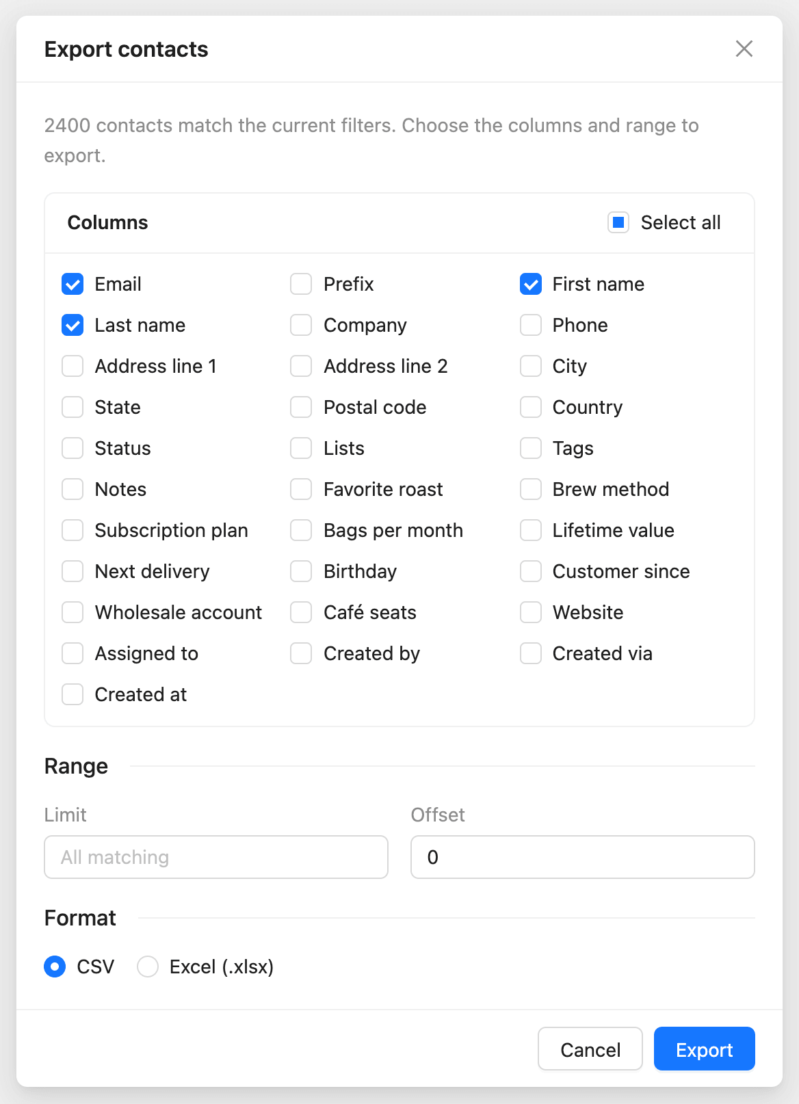This screenshot has height=1104, width=799.
Task: Tick the Assigned to checkbox
Action: coord(73,653)
